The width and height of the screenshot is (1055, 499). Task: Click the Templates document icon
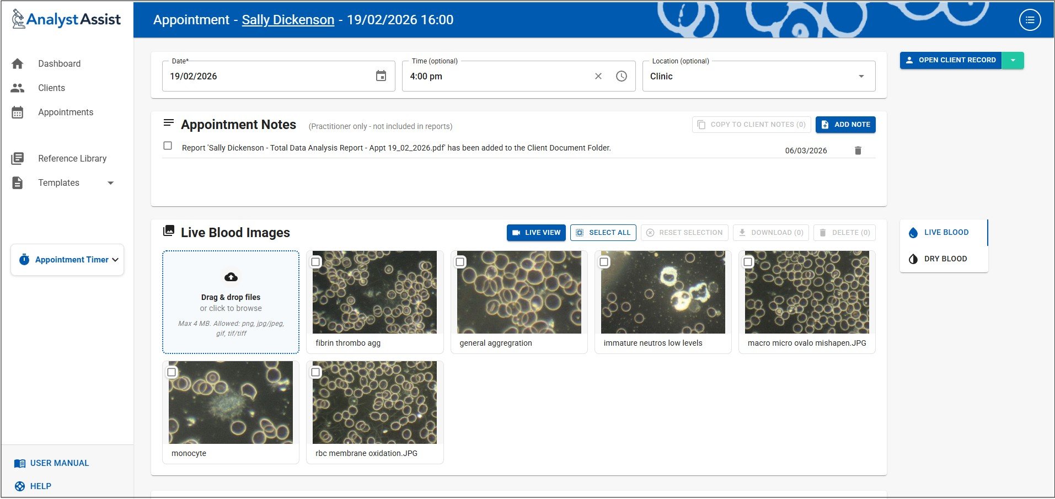(18, 183)
